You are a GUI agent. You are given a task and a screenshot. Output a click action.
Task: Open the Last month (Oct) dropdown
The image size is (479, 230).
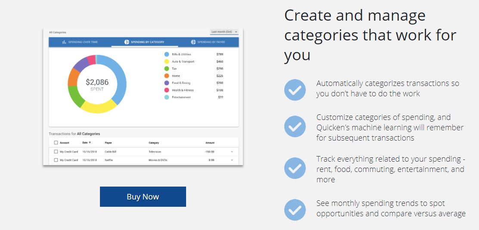click(x=224, y=32)
